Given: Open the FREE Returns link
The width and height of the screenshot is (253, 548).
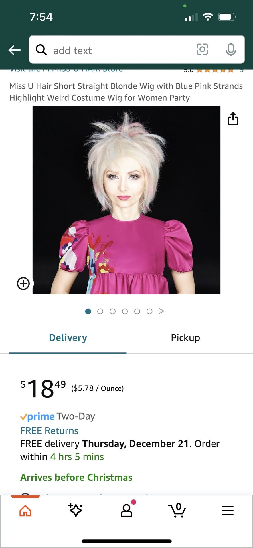Looking at the screenshot, I should [x=49, y=431].
